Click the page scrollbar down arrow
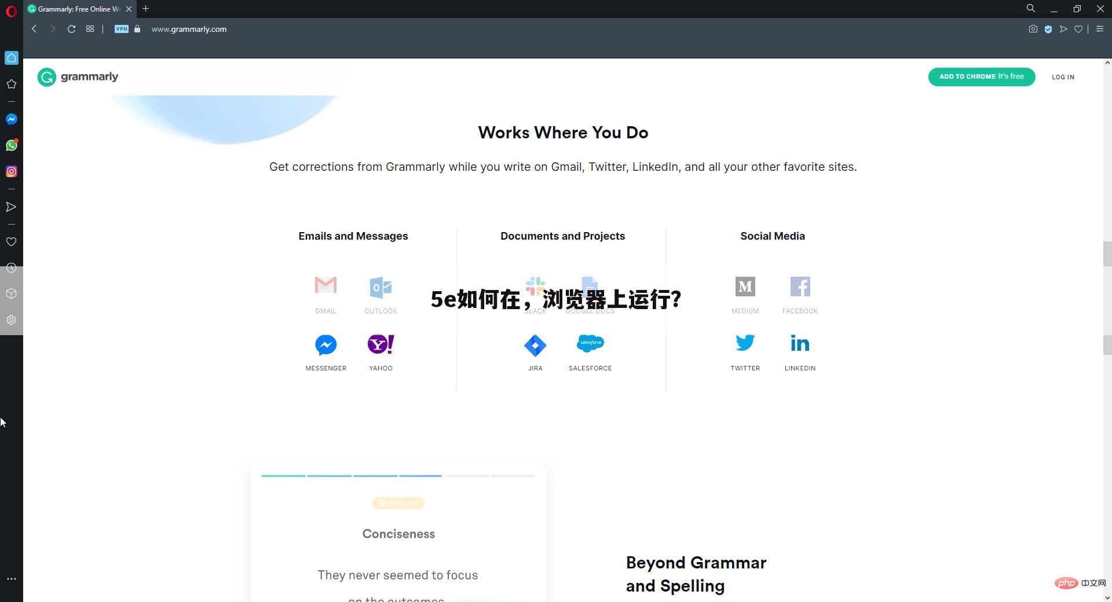The width and height of the screenshot is (1112, 602). pyautogui.click(x=1107, y=597)
